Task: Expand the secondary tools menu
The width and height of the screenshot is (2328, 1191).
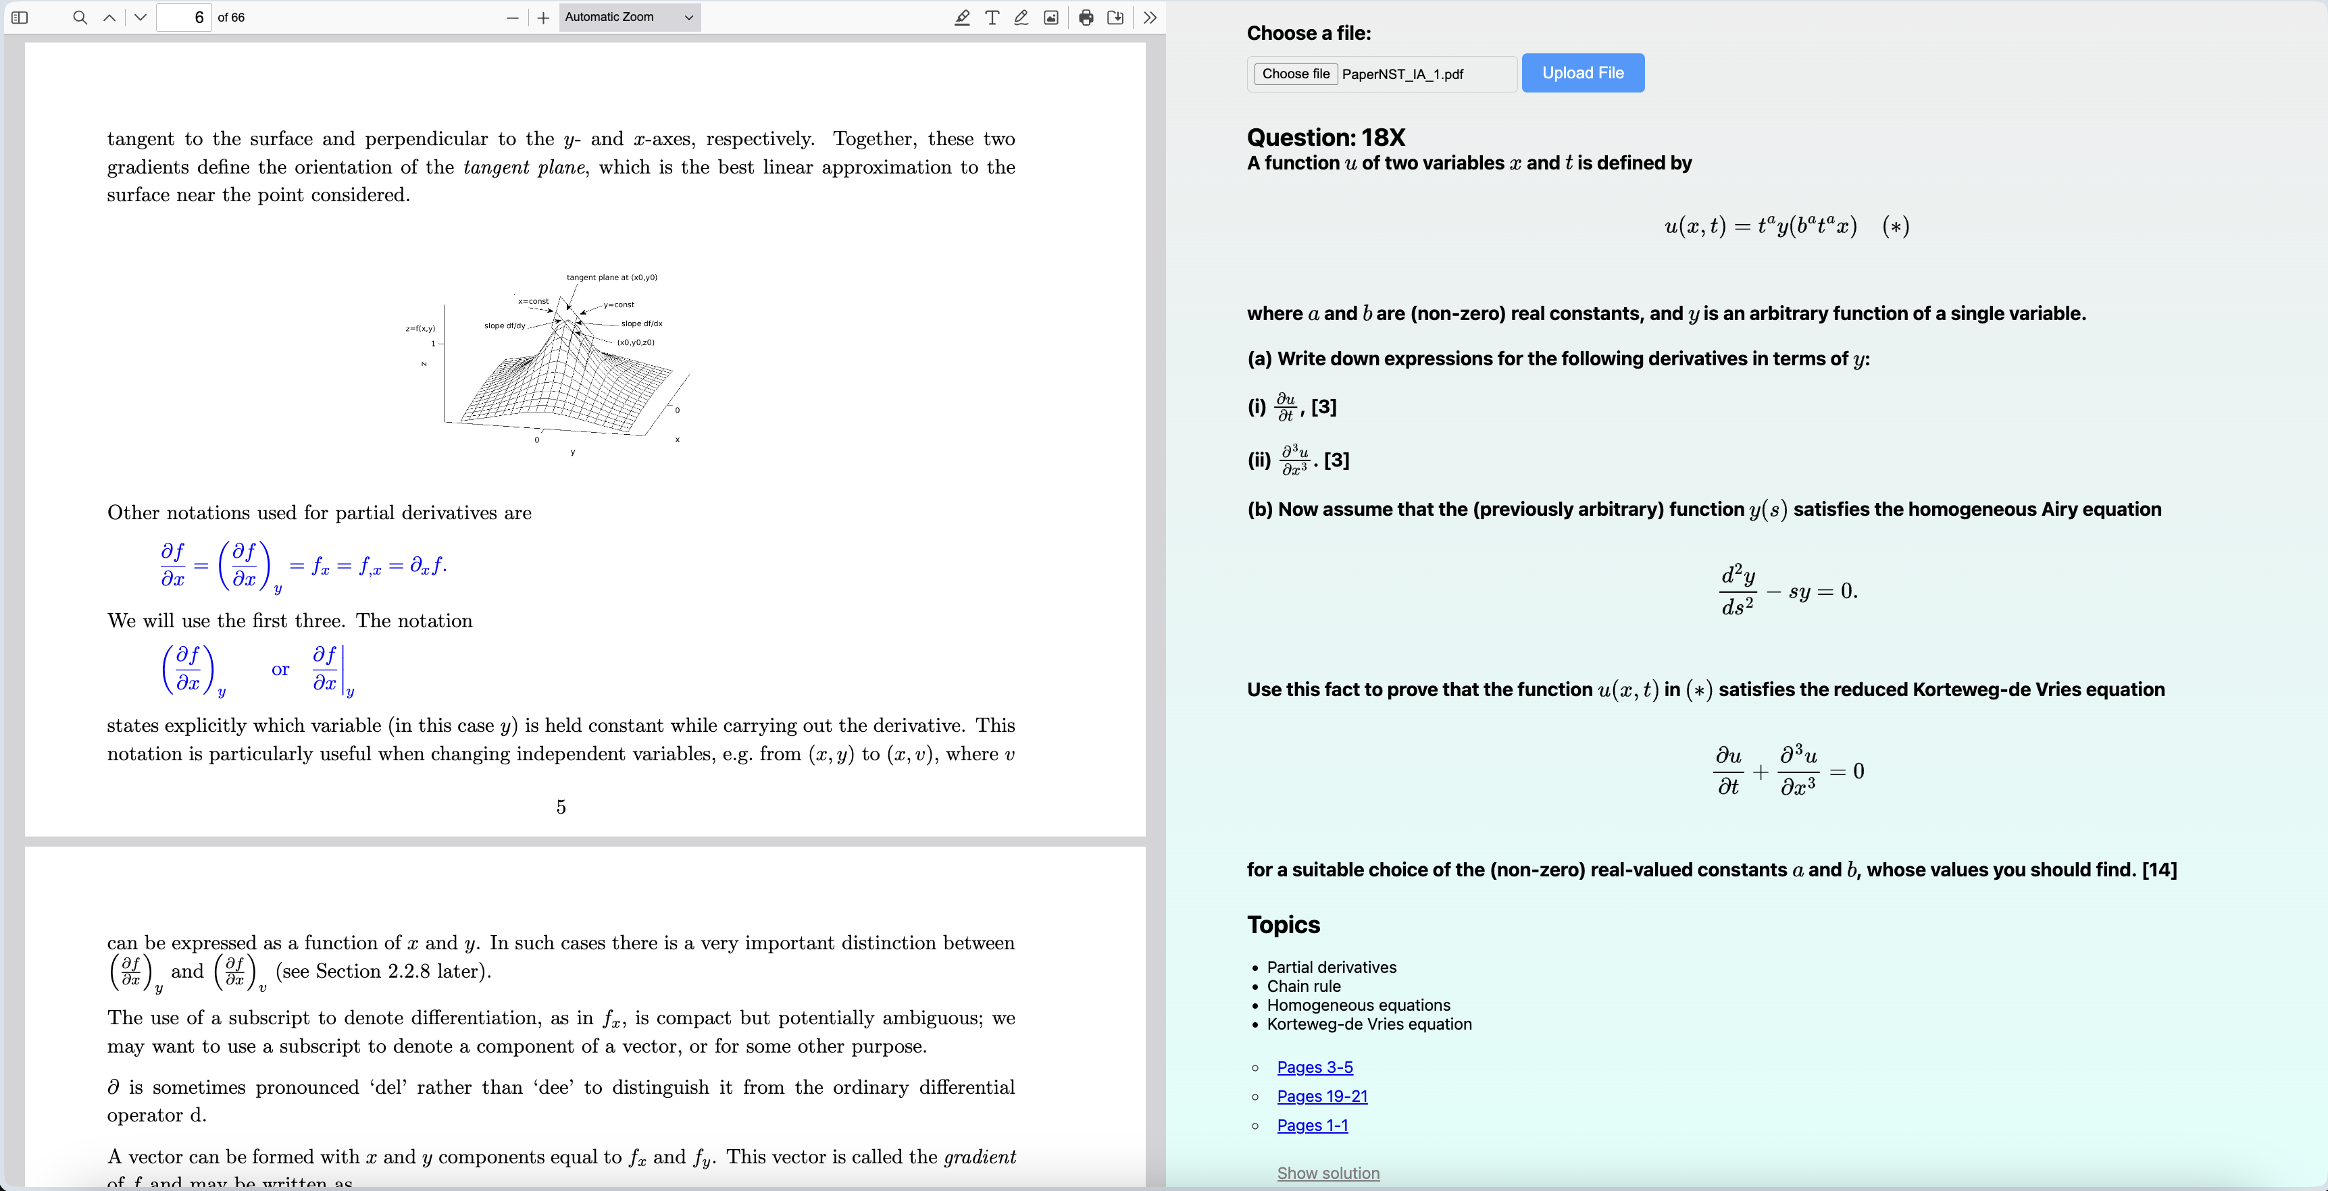Action: click(x=1150, y=17)
